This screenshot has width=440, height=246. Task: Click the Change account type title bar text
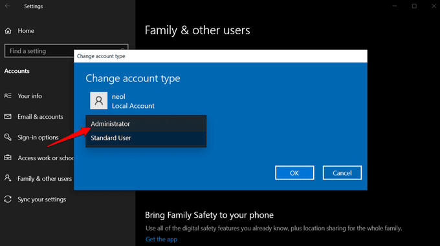click(101, 56)
